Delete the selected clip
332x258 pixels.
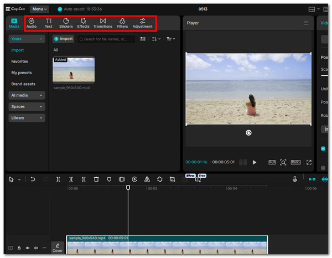96,179
